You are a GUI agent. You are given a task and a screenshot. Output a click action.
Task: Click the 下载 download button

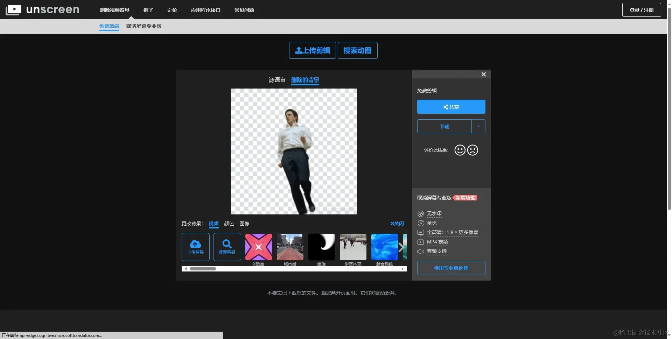[444, 126]
